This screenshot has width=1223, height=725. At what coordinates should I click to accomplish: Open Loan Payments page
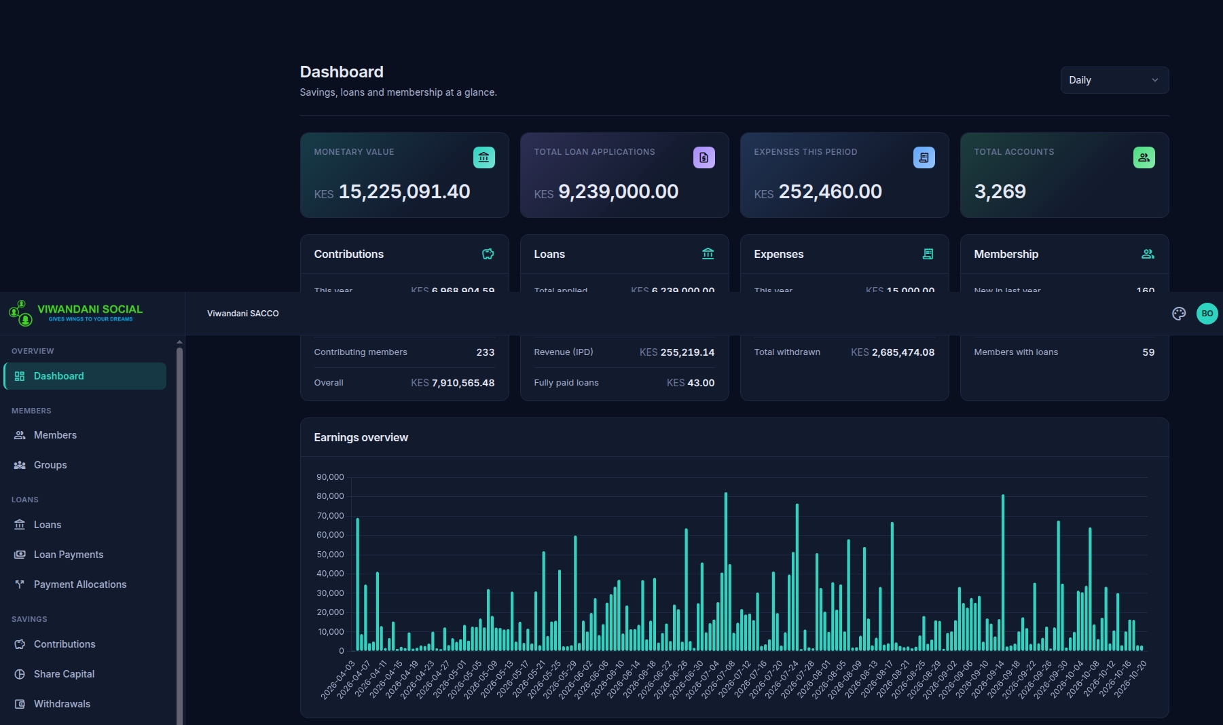85,555
